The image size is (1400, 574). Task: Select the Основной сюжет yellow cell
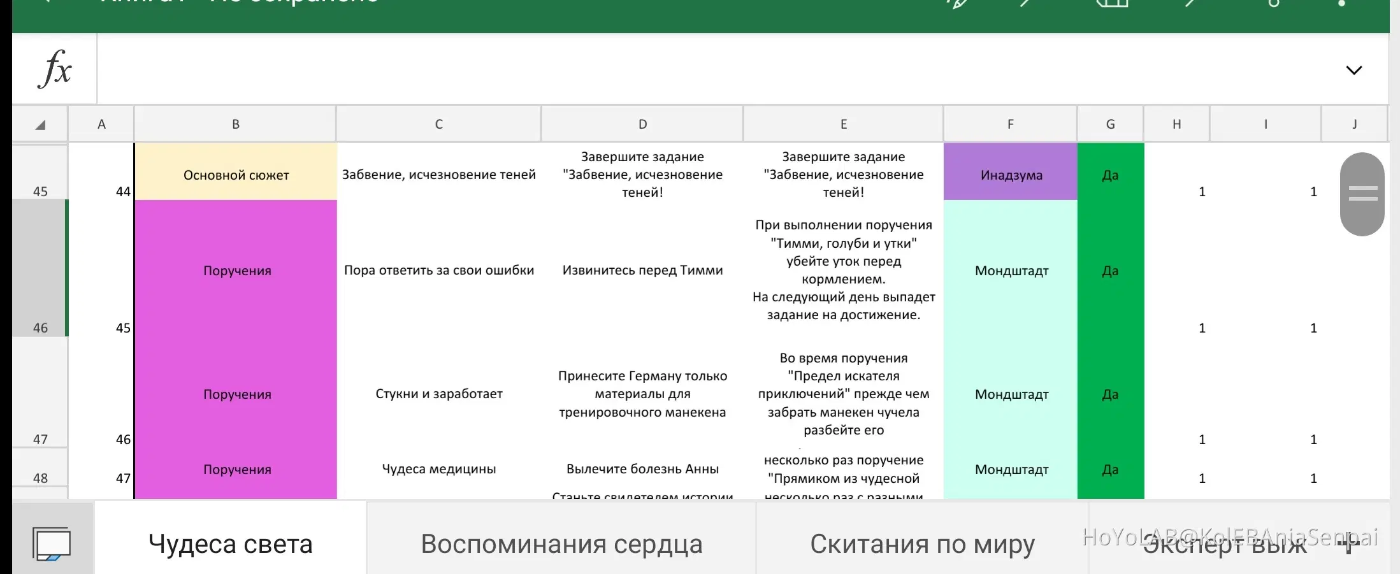236,175
